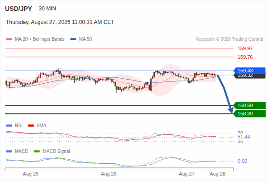Click the MACD blue legend marker
Image resolution: width=267 pixels, height=181 pixels.
(x=9, y=152)
